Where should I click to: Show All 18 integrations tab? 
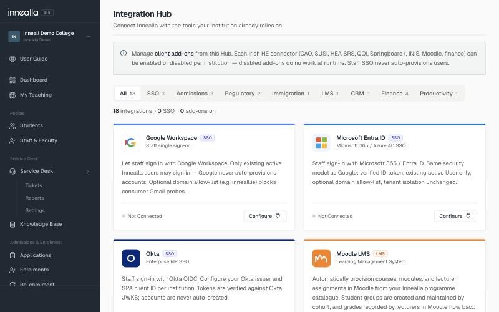[128, 94]
